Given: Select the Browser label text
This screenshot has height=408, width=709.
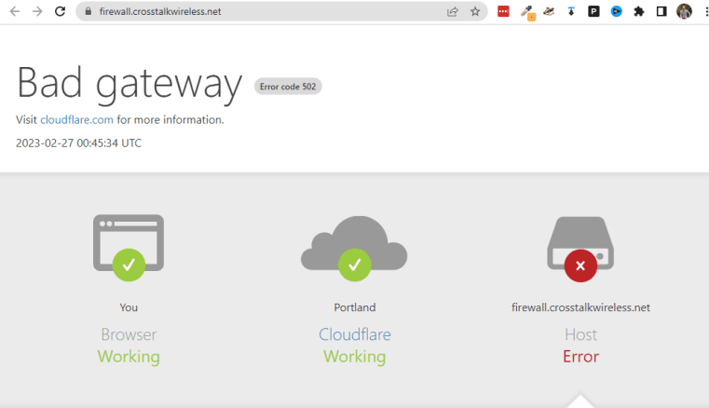Looking at the screenshot, I should point(129,334).
